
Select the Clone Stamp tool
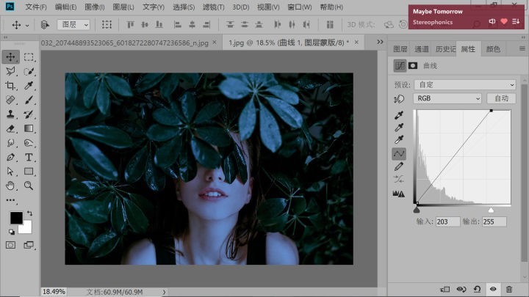(10, 114)
